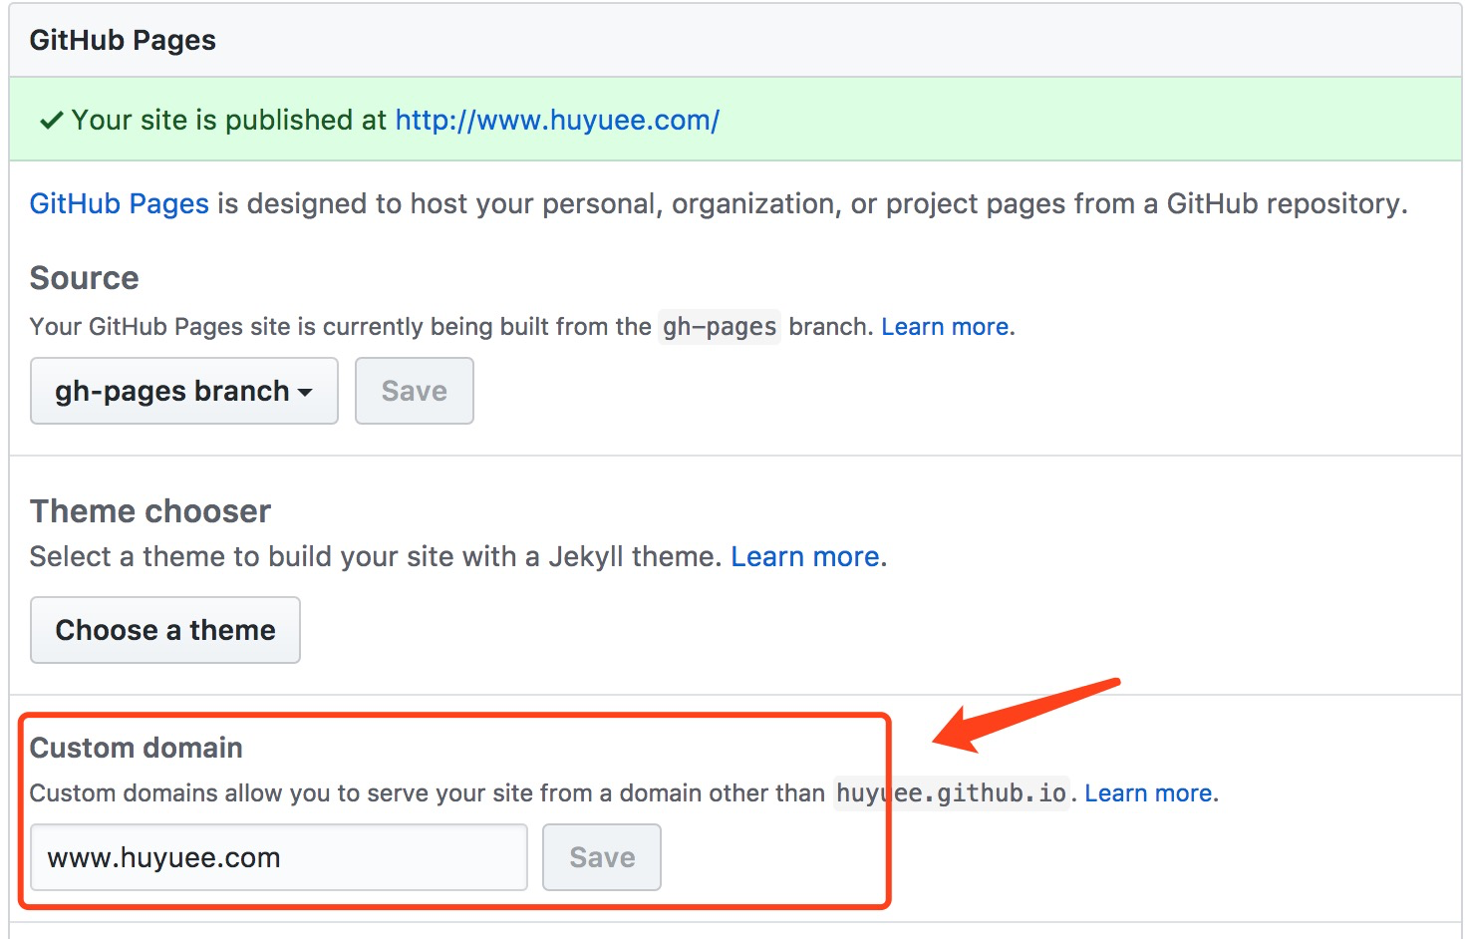Open the GitHub Pages documentation link
Screen dimensions: 1465x939
click(x=120, y=204)
